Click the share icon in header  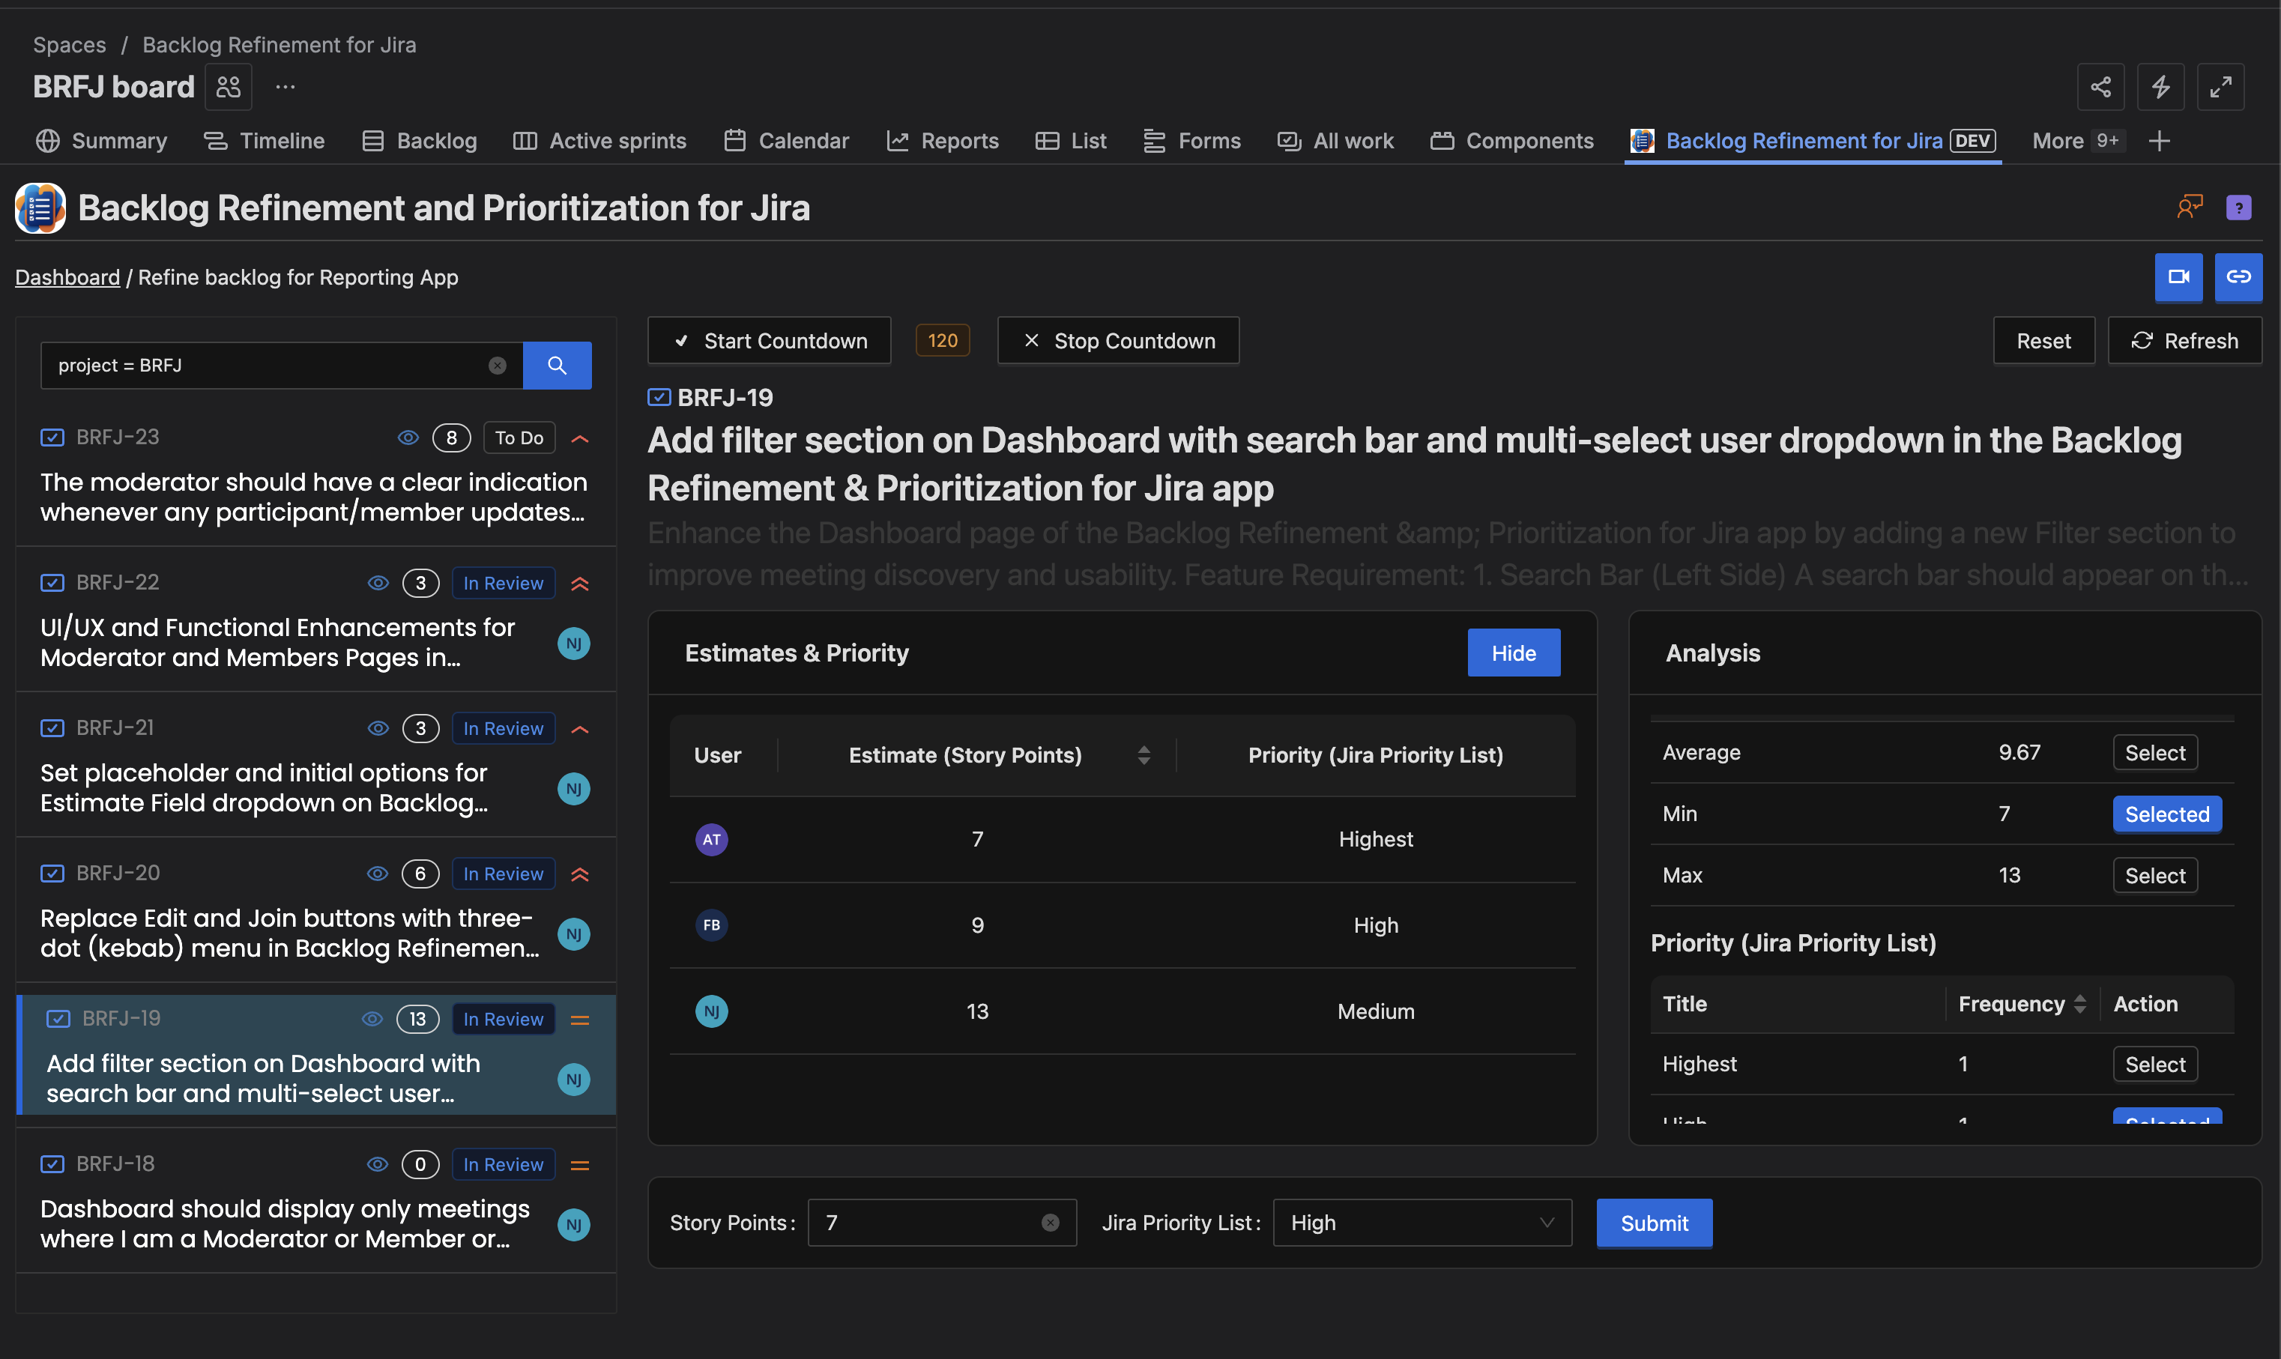[2100, 87]
